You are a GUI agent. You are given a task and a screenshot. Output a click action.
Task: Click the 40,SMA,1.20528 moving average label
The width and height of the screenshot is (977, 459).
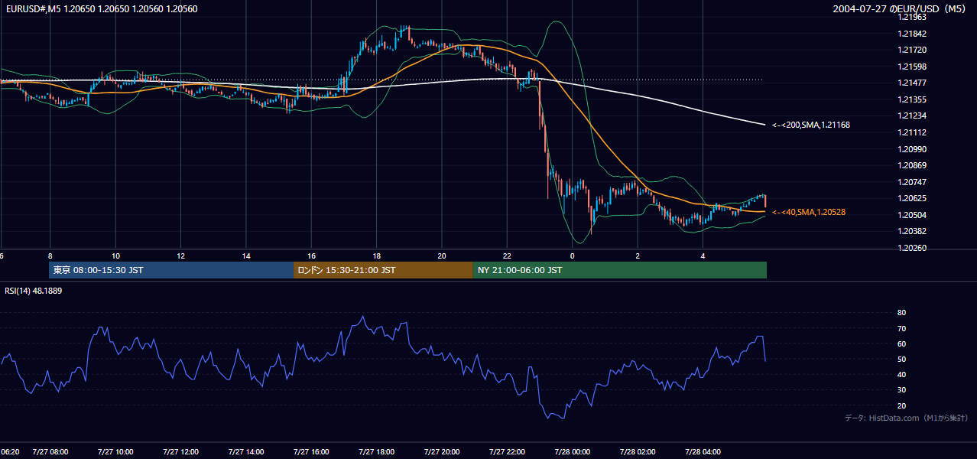809,212
